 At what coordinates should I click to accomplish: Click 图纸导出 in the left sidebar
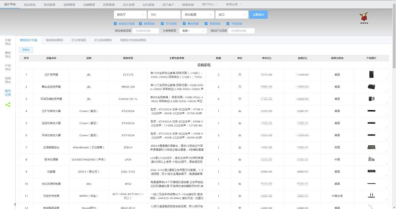point(8,54)
